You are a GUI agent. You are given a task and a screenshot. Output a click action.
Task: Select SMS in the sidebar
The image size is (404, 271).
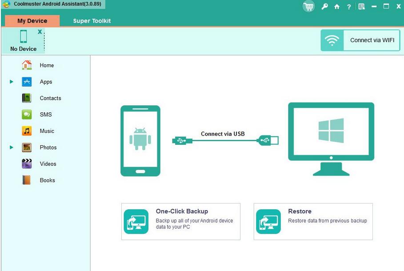coord(46,114)
